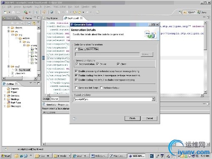Click the Cancel button

click(149, 118)
